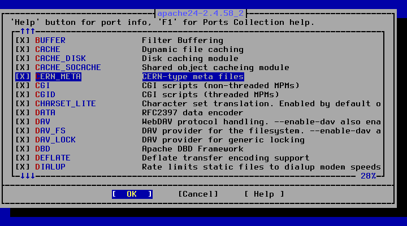Viewport: 407px width, 226px height.
Task: Click 'Deflate transfer encoding support' description
Action: coord(226,158)
